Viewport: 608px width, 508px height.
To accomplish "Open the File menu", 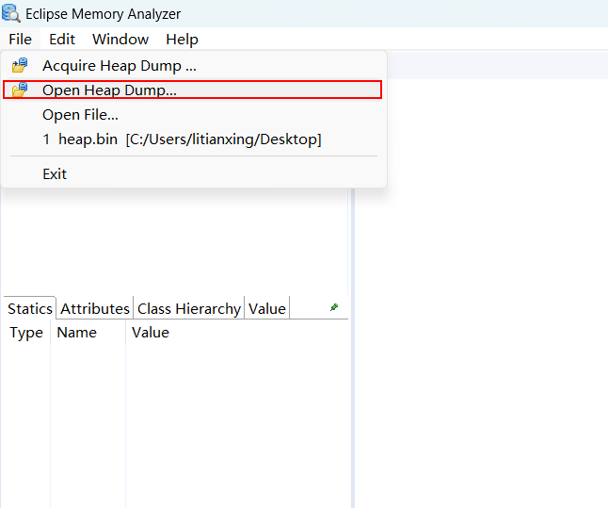I will [20, 40].
